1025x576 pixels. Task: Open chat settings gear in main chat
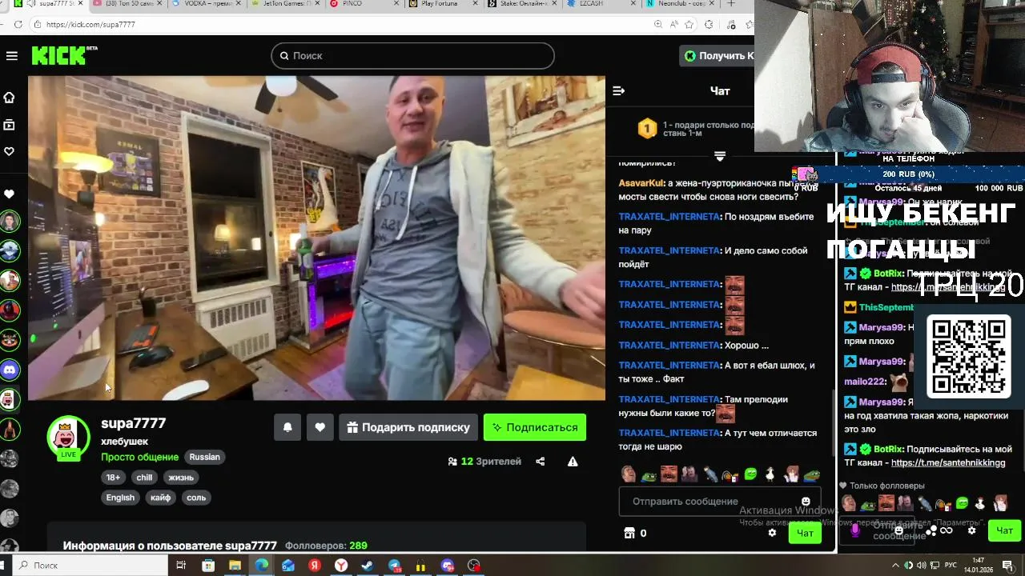click(x=772, y=533)
